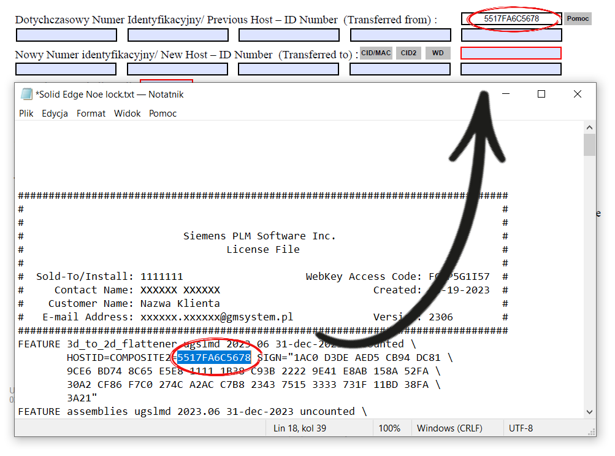Click 'HOSTID=COMPOSITE2' text
The width and height of the screenshot is (615, 456).
[x=119, y=358]
